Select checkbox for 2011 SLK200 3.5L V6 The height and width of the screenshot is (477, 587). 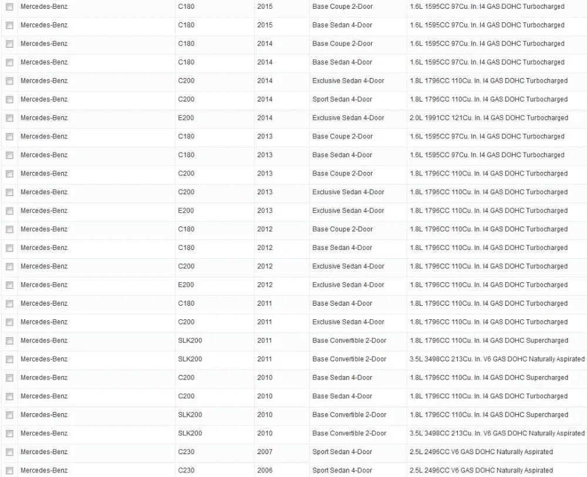[x=10, y=360]
